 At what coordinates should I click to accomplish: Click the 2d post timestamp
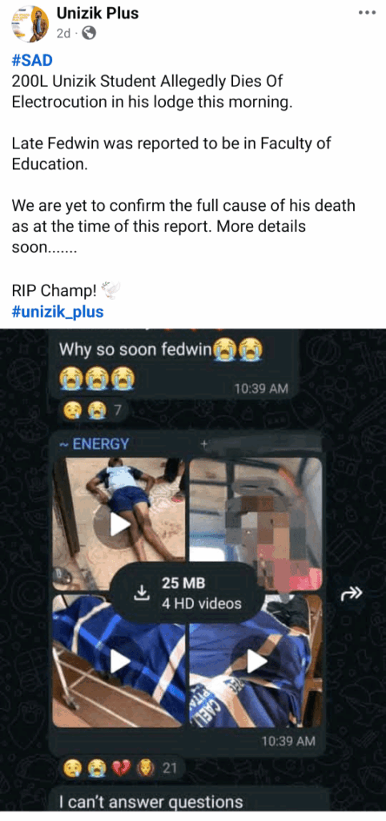63,33
